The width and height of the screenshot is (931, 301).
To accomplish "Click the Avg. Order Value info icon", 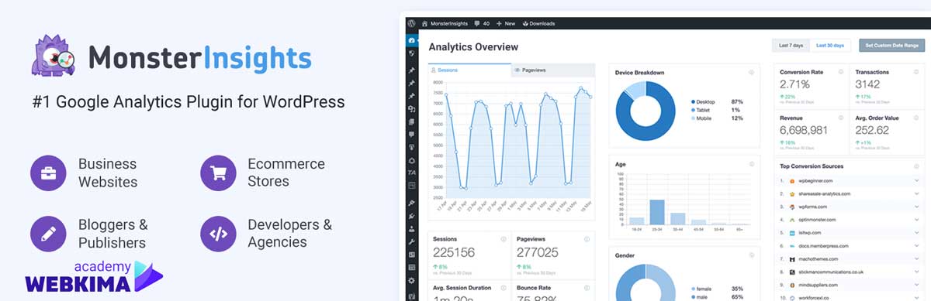I will tap(915, 118).
